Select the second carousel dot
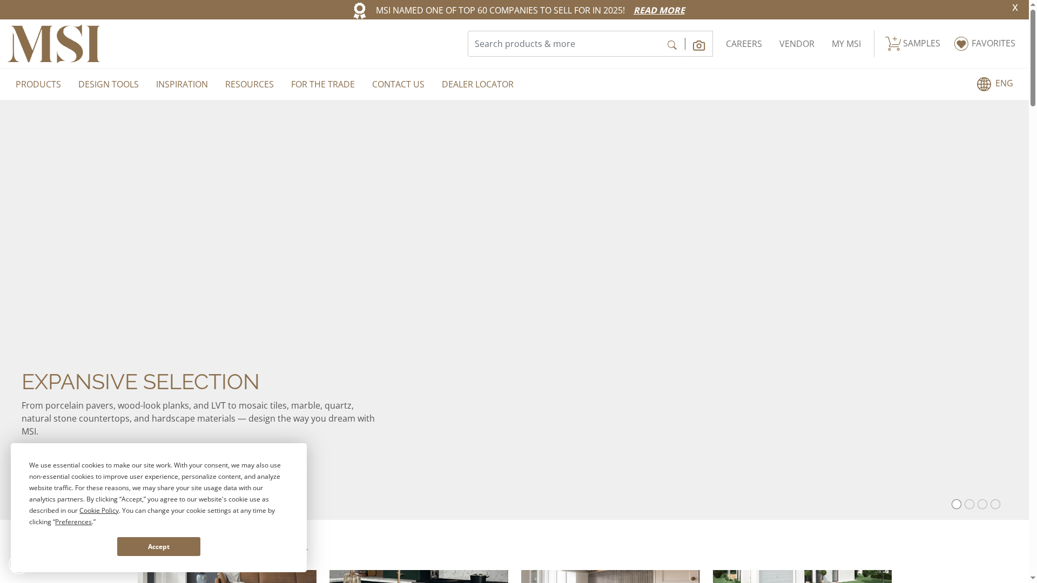Image resolution: width=1037 pixels, height=583 pixels. [970, 504]
